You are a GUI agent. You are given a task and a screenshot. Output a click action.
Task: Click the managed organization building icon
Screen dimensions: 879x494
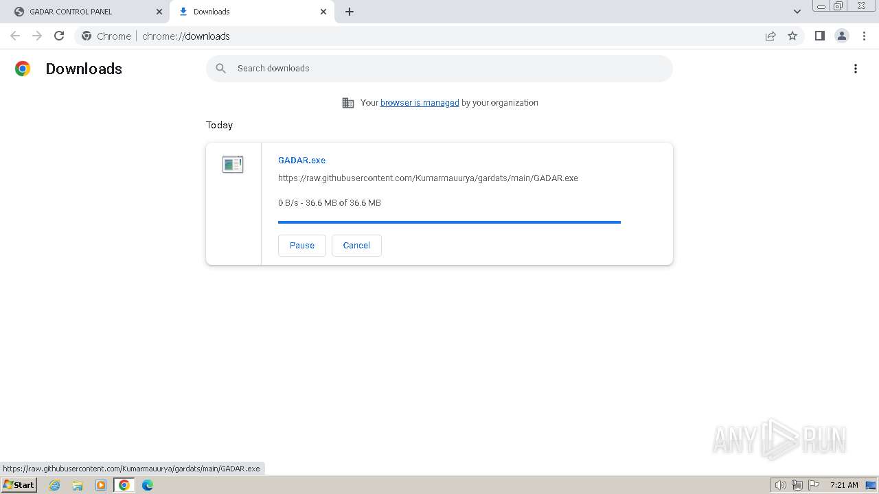(x=348, y=103)
